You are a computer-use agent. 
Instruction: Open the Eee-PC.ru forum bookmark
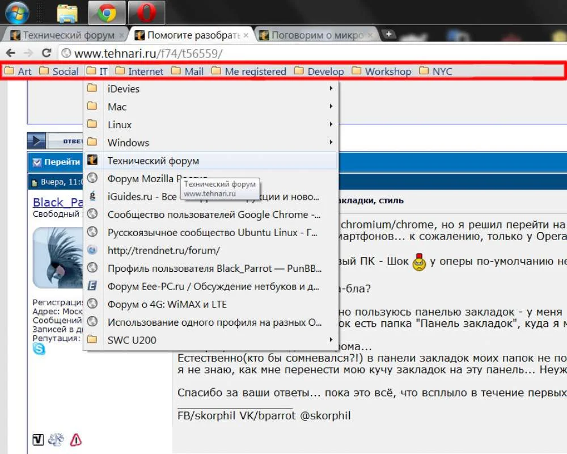[x=210, y=287]
